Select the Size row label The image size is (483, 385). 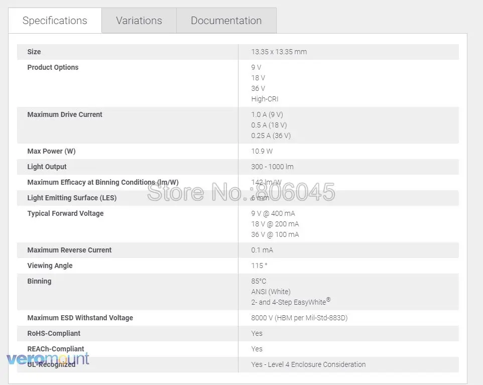tap(34, 52)
